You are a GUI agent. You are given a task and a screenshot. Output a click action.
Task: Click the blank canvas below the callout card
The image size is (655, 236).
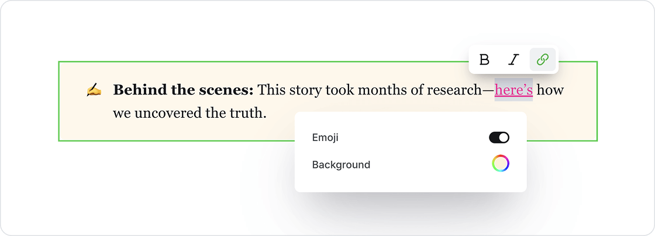(167, 187)
